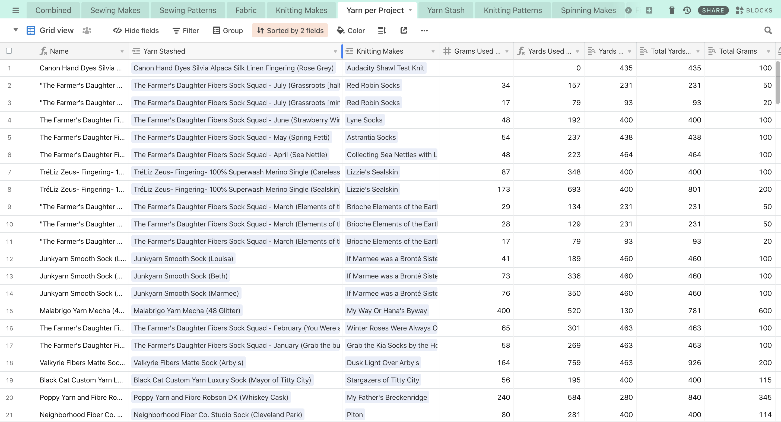Click the Grams Used number field icon
The image size is (781, 422).
click(x=447, y=51)
